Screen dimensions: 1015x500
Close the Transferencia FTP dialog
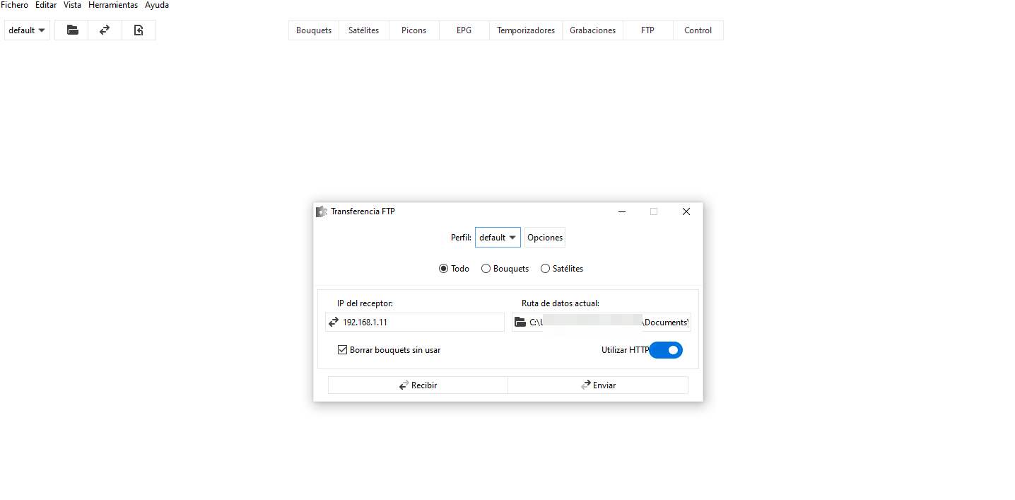point(686,211)
